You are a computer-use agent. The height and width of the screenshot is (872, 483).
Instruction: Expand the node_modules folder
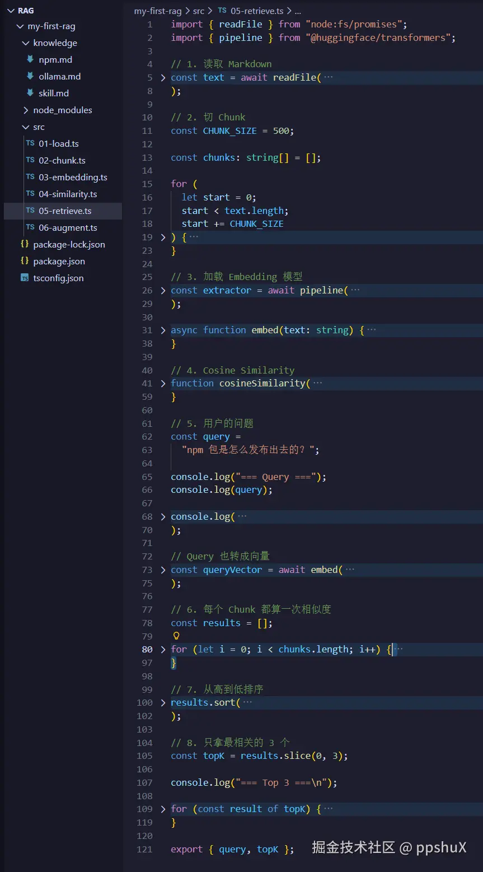26,110
